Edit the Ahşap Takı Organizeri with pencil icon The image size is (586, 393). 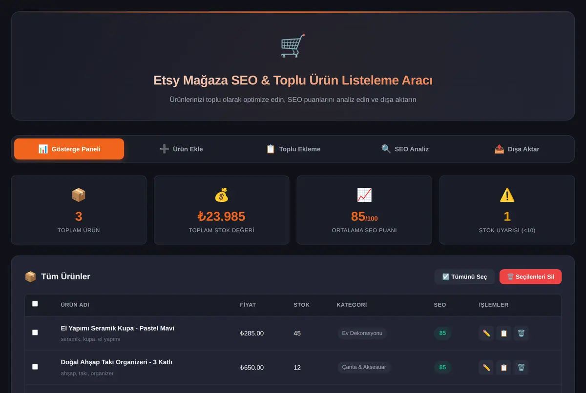point(486,367)
